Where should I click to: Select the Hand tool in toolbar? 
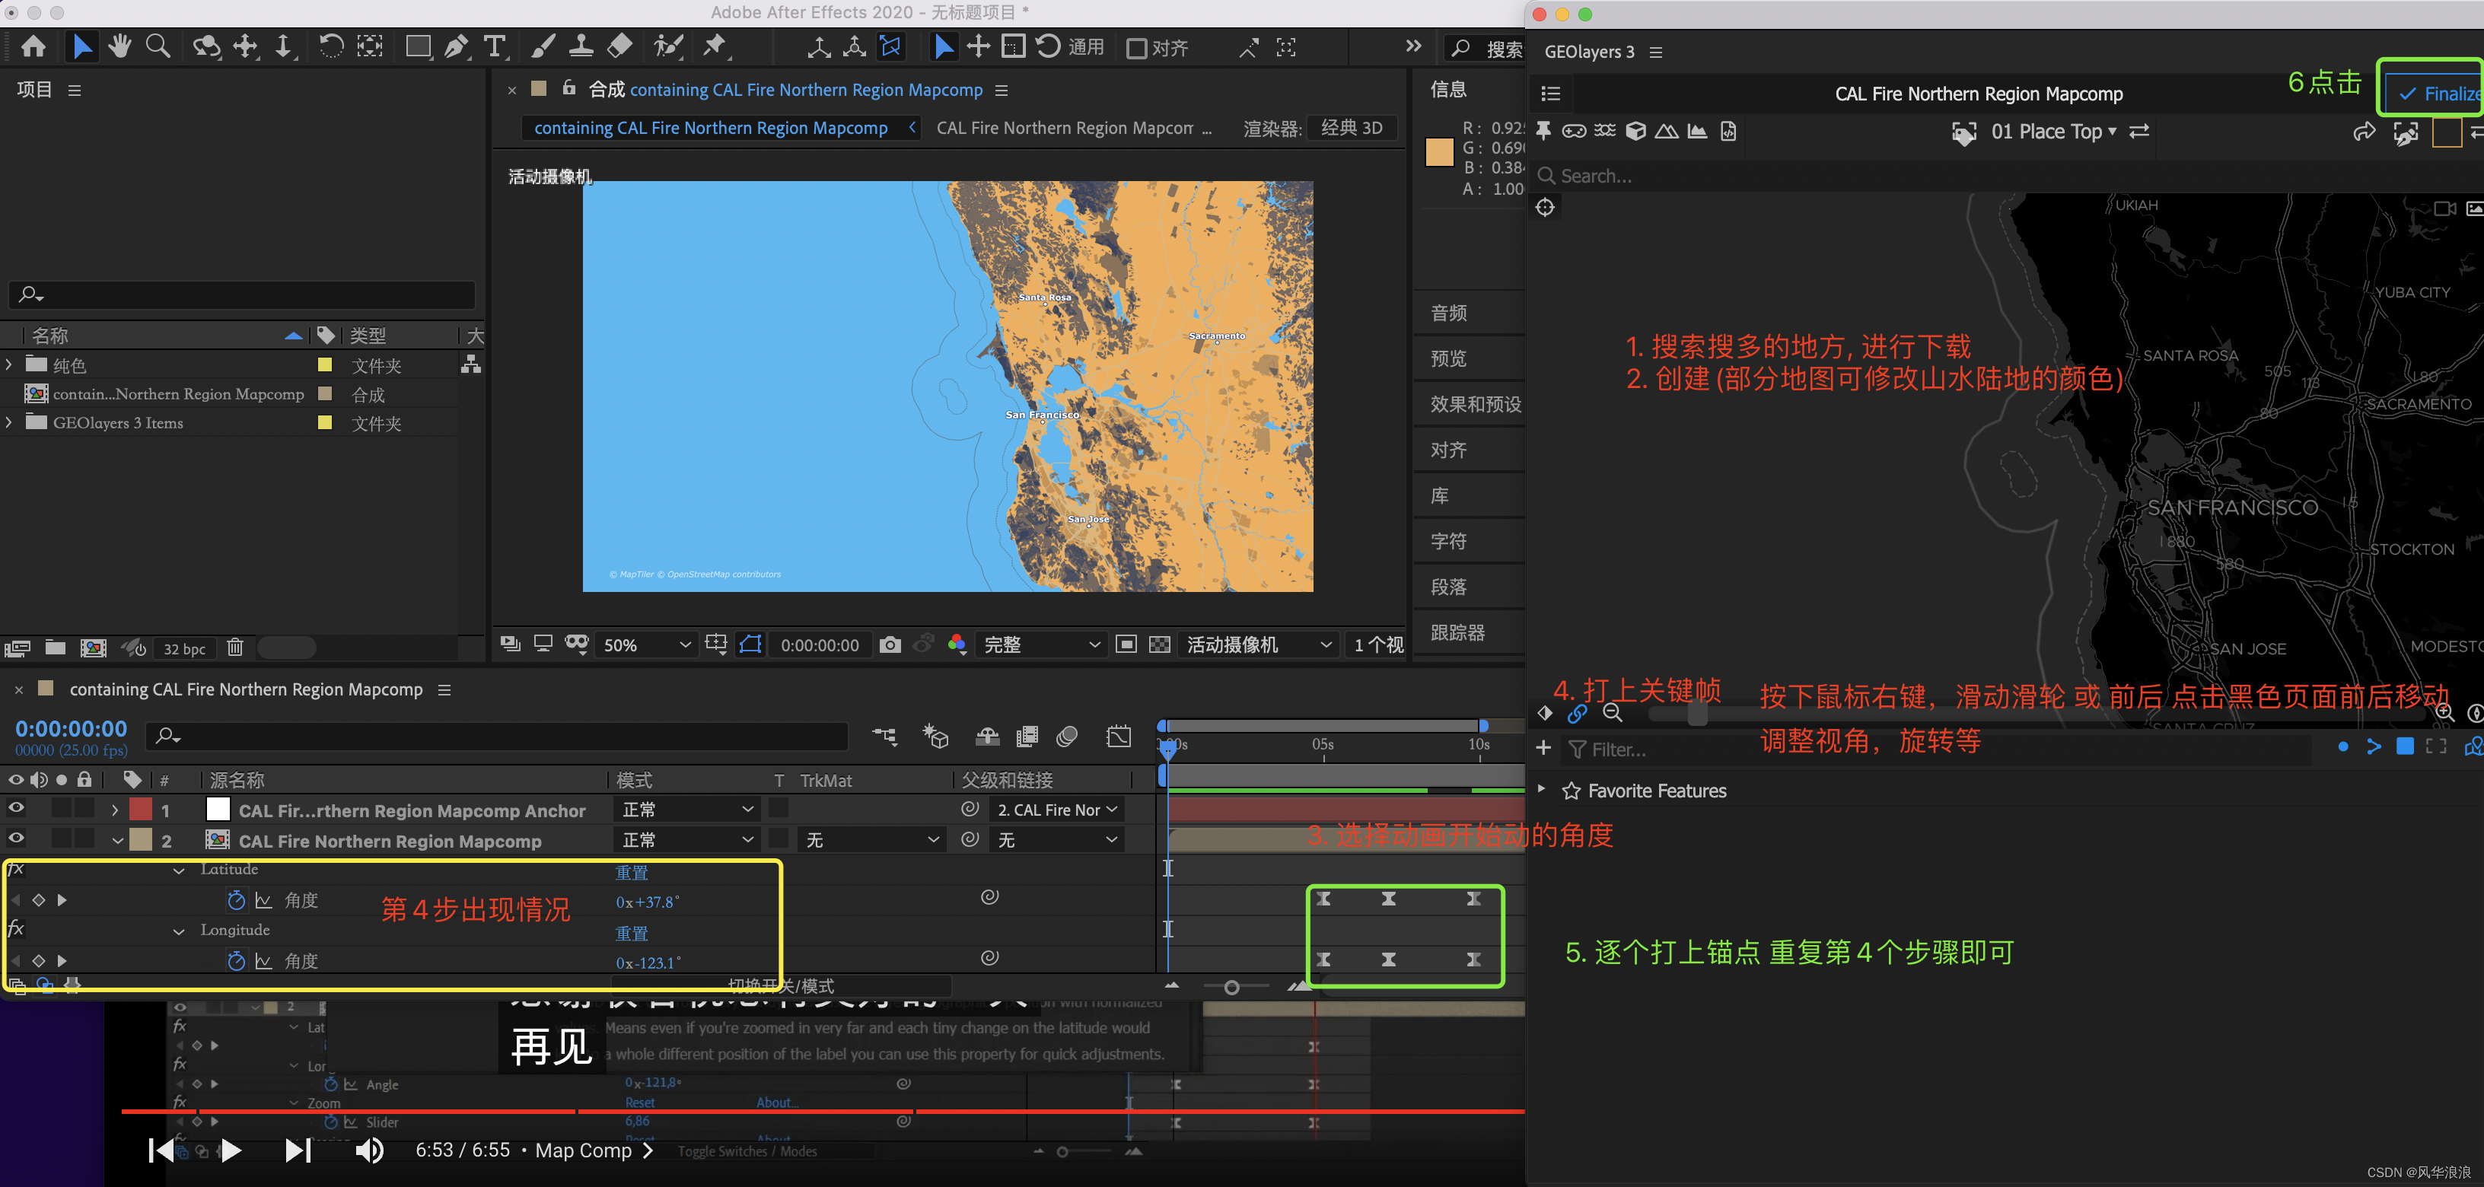tap(119, 46)
